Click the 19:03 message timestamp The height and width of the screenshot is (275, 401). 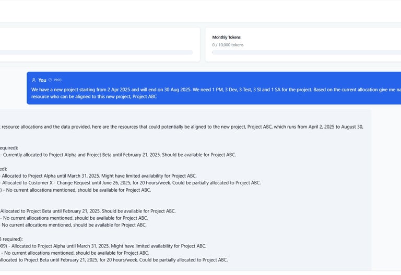57,80
